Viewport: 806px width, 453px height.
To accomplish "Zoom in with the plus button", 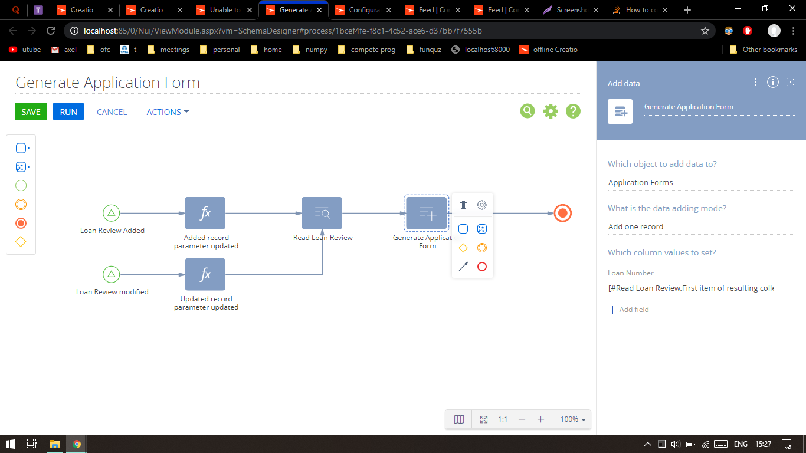I will (540, 419).
